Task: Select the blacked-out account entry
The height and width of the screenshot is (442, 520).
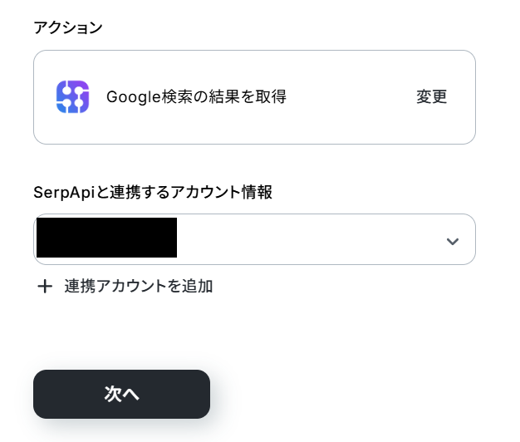Action: click(106, 238)
